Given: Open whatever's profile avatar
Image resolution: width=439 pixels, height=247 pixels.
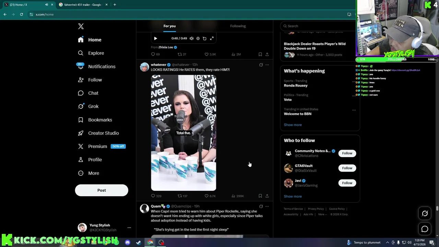Looking at the screenshot, I should (x=144, y=67).
